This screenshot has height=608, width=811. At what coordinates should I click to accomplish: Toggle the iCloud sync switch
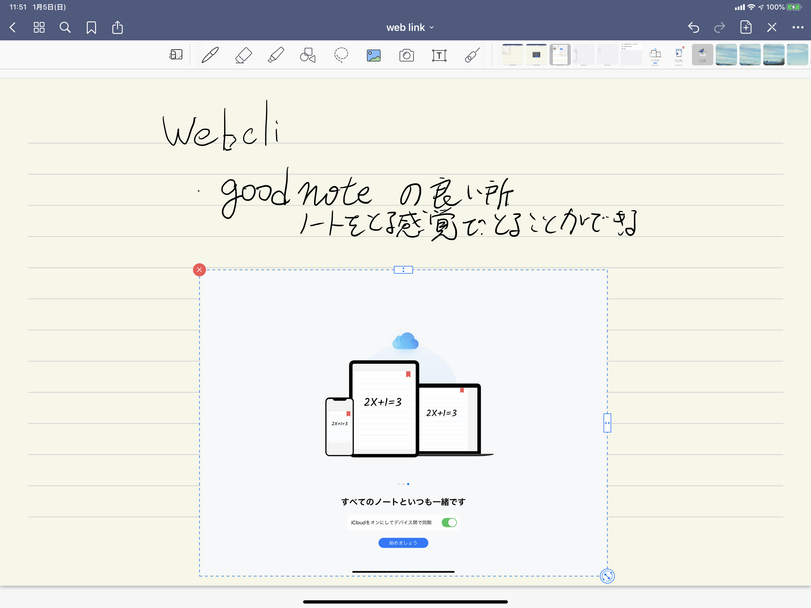tap(449, 522)
